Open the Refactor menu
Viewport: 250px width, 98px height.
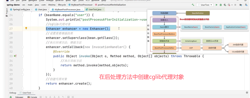(60, 1)
